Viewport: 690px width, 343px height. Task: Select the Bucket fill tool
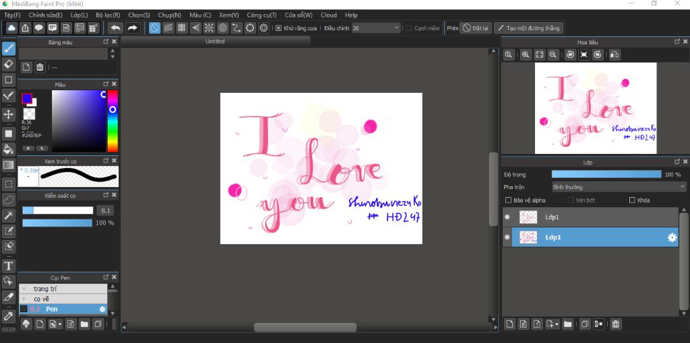coord(9,149)
